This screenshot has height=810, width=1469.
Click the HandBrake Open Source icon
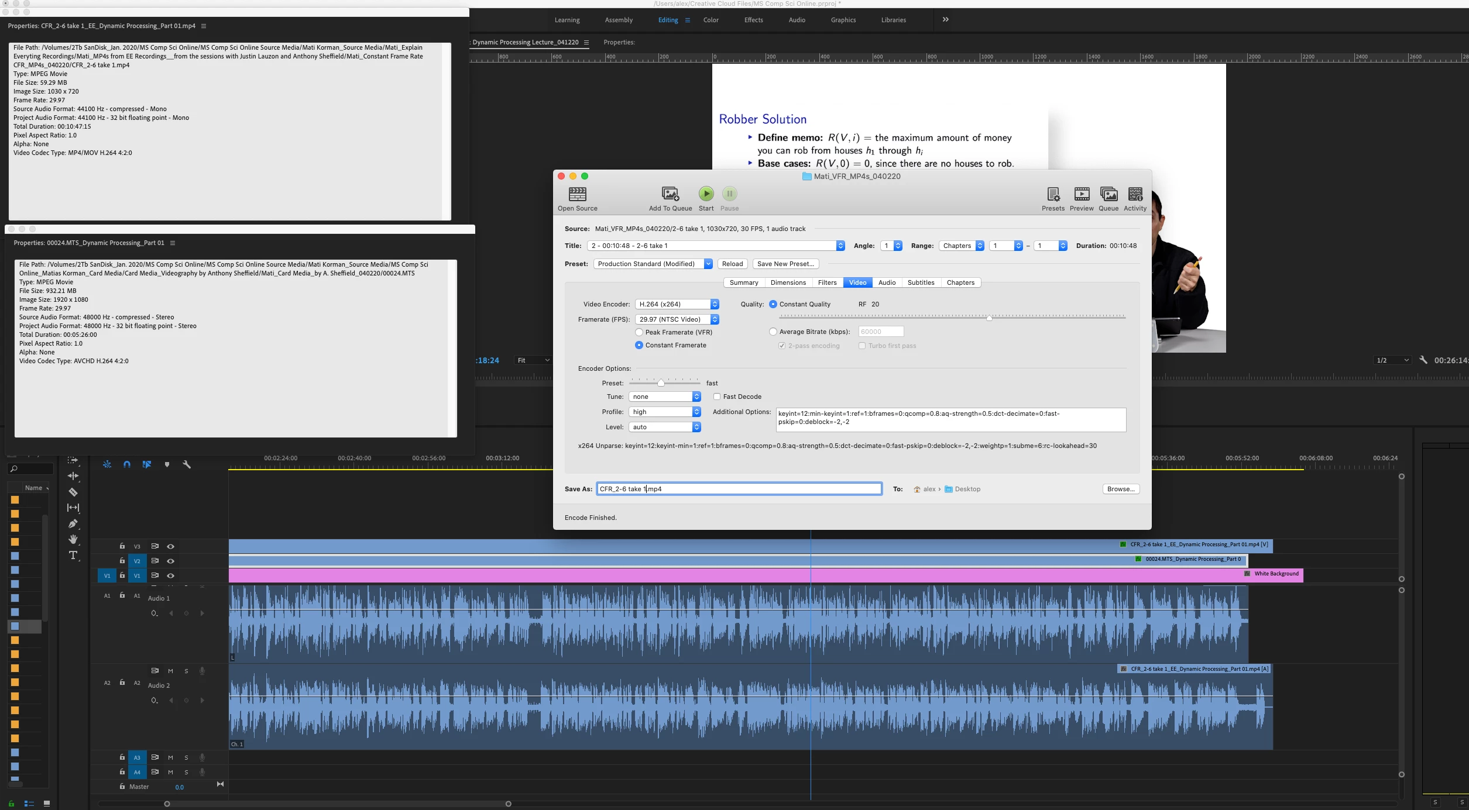[x=577, y=194]
